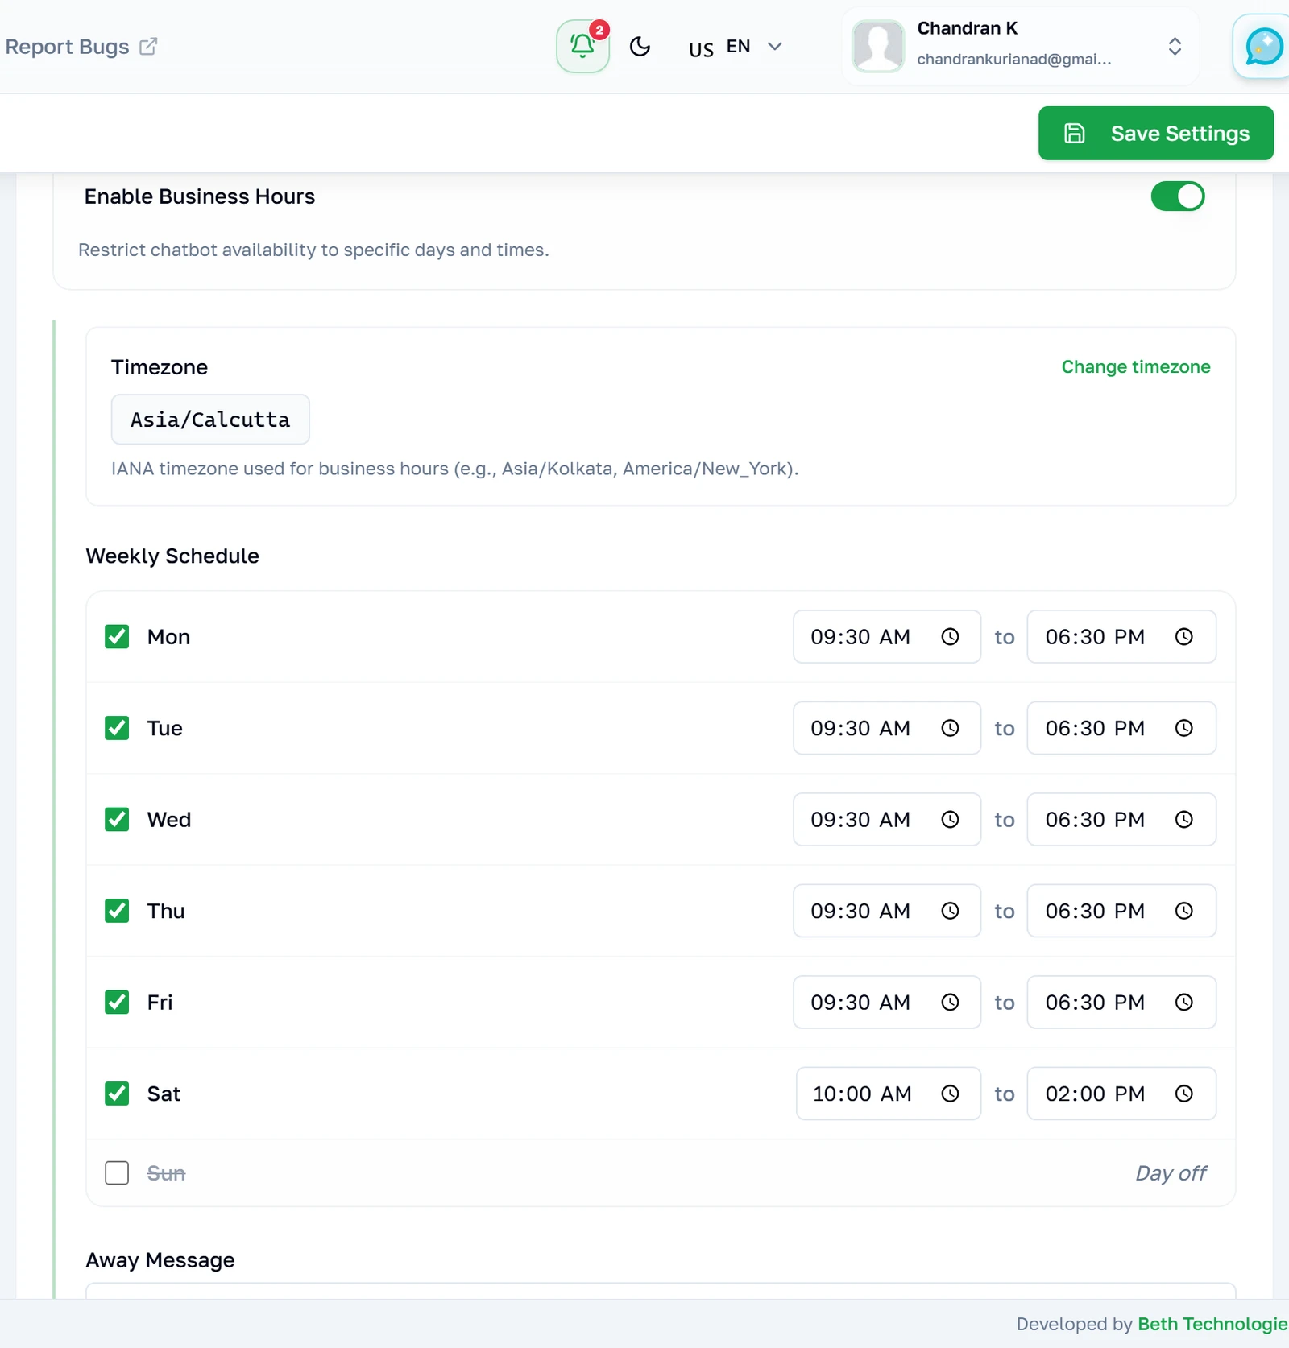Uncheck the Sat checkbox
1289x1348 pixels.
117,1094
